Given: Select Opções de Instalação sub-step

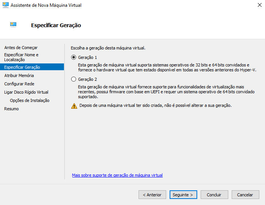Looking at the screenshot, I should [x=30, y=100].
